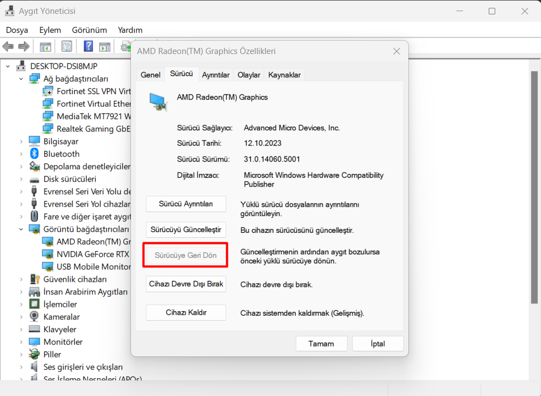
Task: Click the DESKTOP-DSI8MJP computer icon
Action: pyautogui.click(x=21, y=66)
